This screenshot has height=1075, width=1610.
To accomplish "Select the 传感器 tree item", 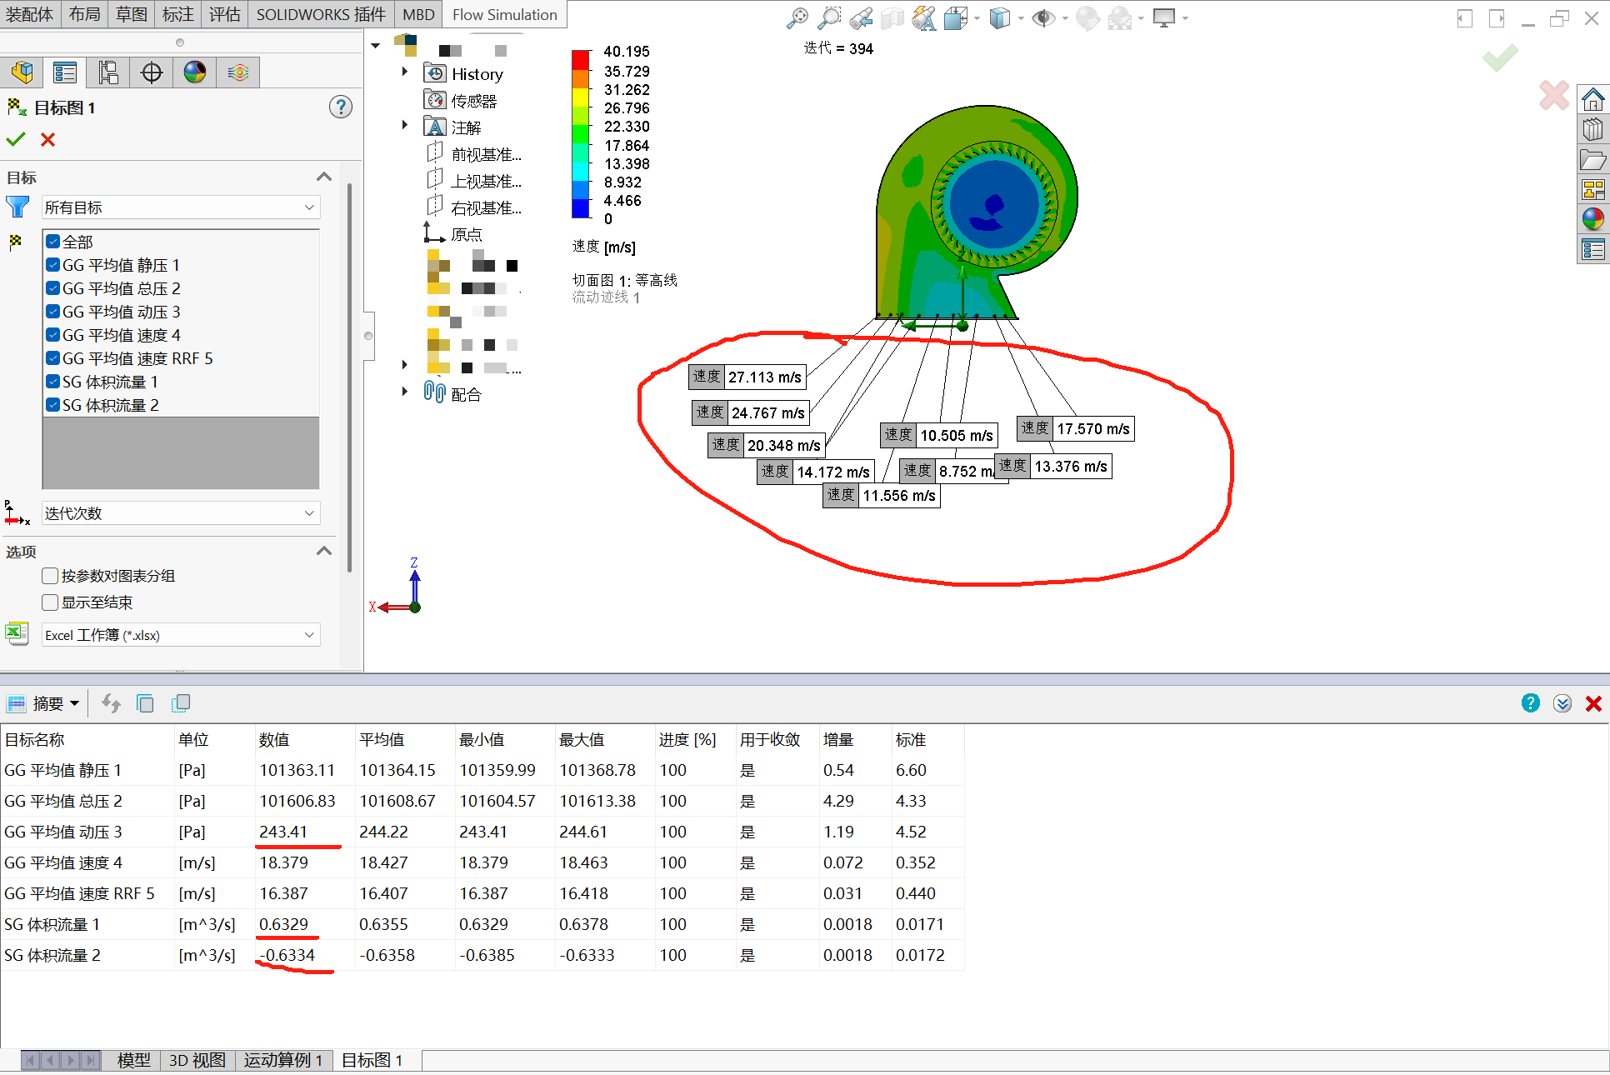I will pos(473,101).
